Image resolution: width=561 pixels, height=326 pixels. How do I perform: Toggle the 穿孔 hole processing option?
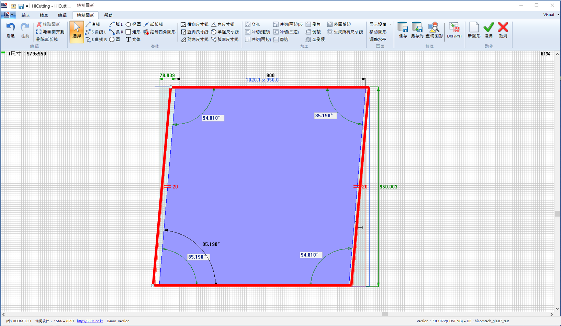pos(253,24)
